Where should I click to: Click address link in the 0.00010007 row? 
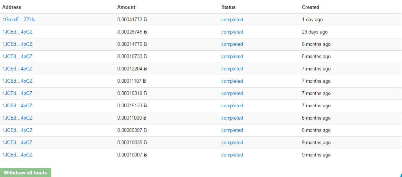[17, 155]
